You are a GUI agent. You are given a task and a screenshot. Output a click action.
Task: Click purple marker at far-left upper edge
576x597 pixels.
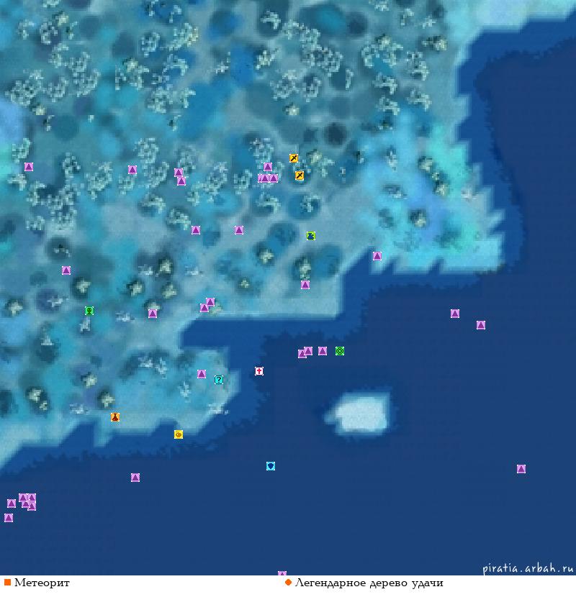pos(29,166)
